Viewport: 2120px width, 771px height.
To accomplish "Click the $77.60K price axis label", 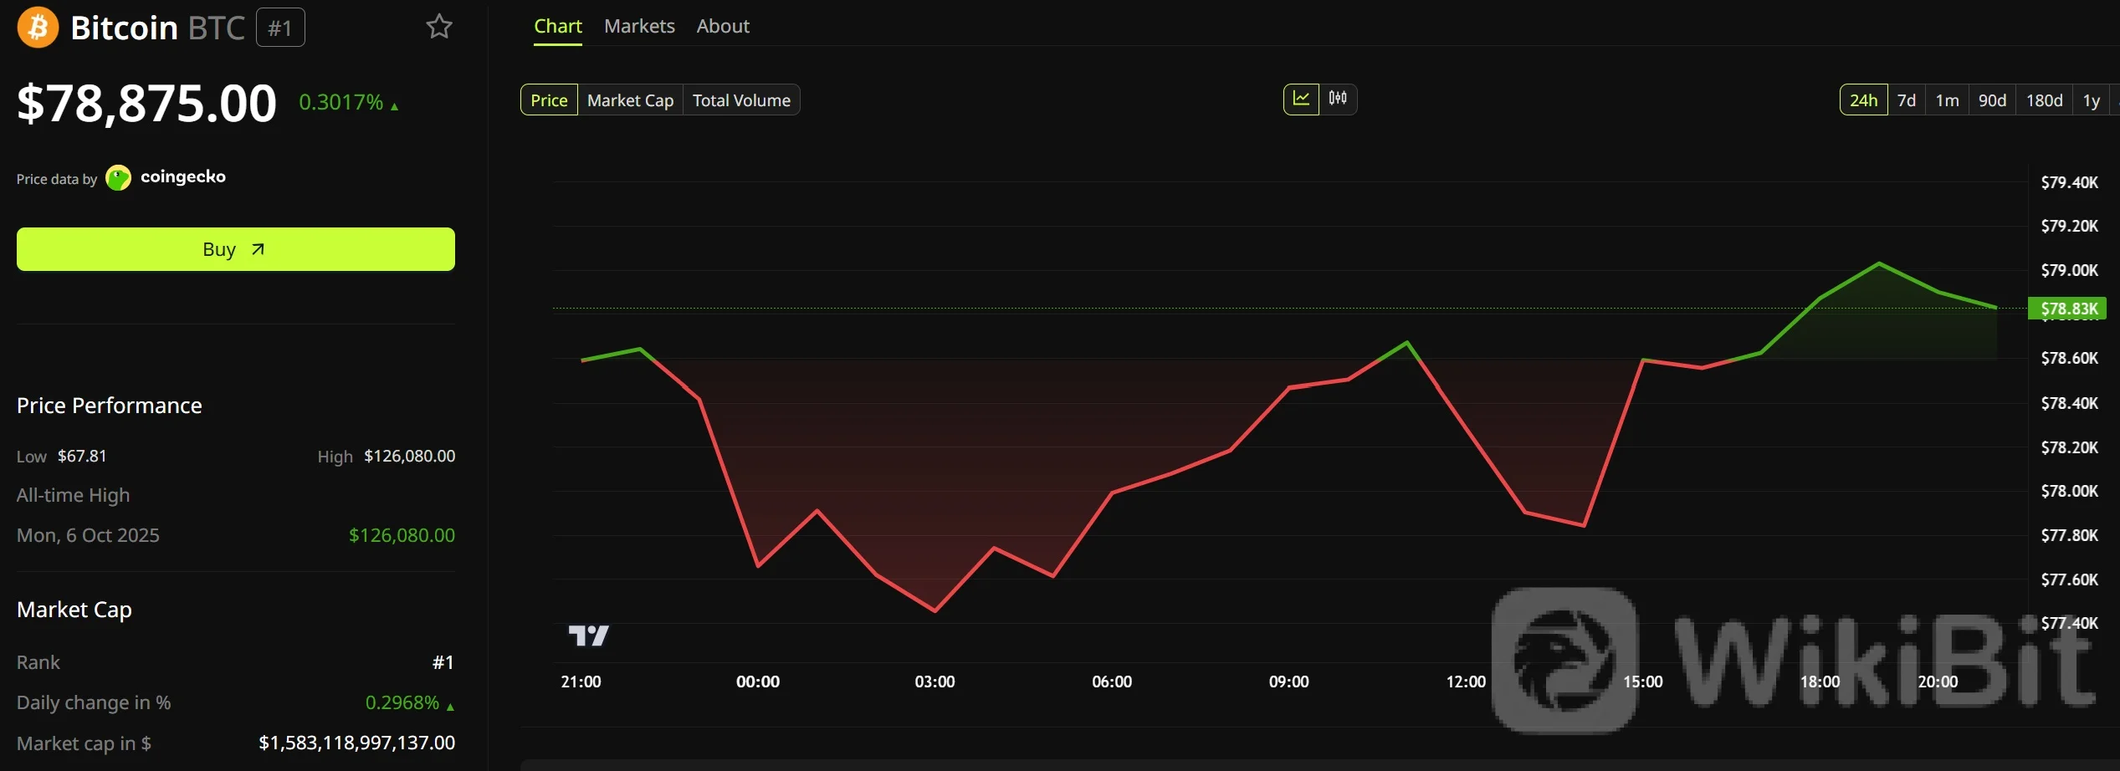I will pos(2070,580).
